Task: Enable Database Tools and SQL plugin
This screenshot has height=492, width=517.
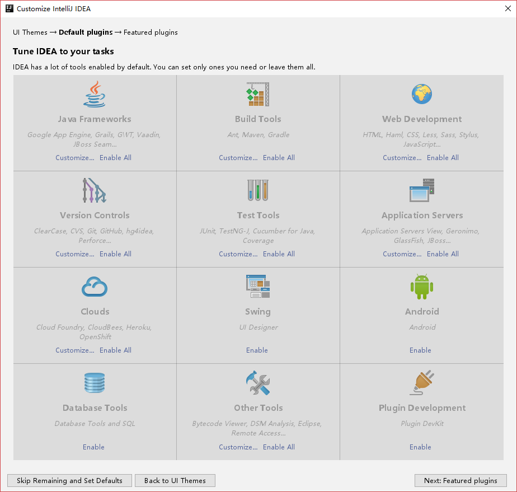Action: pyautogui.click(x=93, y=447)
